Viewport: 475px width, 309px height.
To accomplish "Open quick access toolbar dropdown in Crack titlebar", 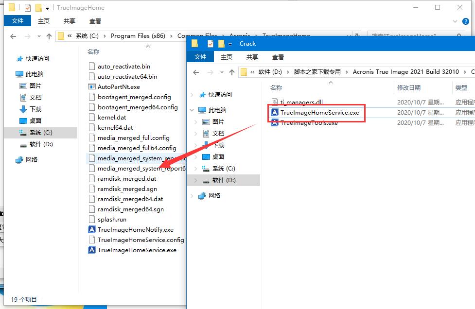I will pos(230,44).
